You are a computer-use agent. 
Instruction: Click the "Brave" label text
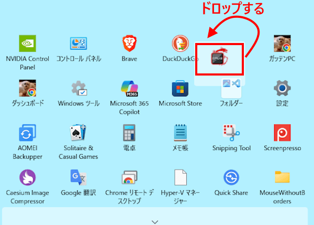[x=129, y=59]
